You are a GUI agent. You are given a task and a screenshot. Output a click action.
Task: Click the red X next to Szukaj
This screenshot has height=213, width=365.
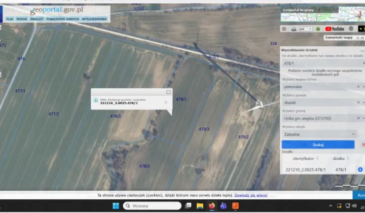tap(363, 145)
